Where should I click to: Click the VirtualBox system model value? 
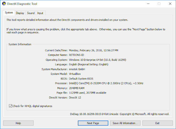click(75, 74)
